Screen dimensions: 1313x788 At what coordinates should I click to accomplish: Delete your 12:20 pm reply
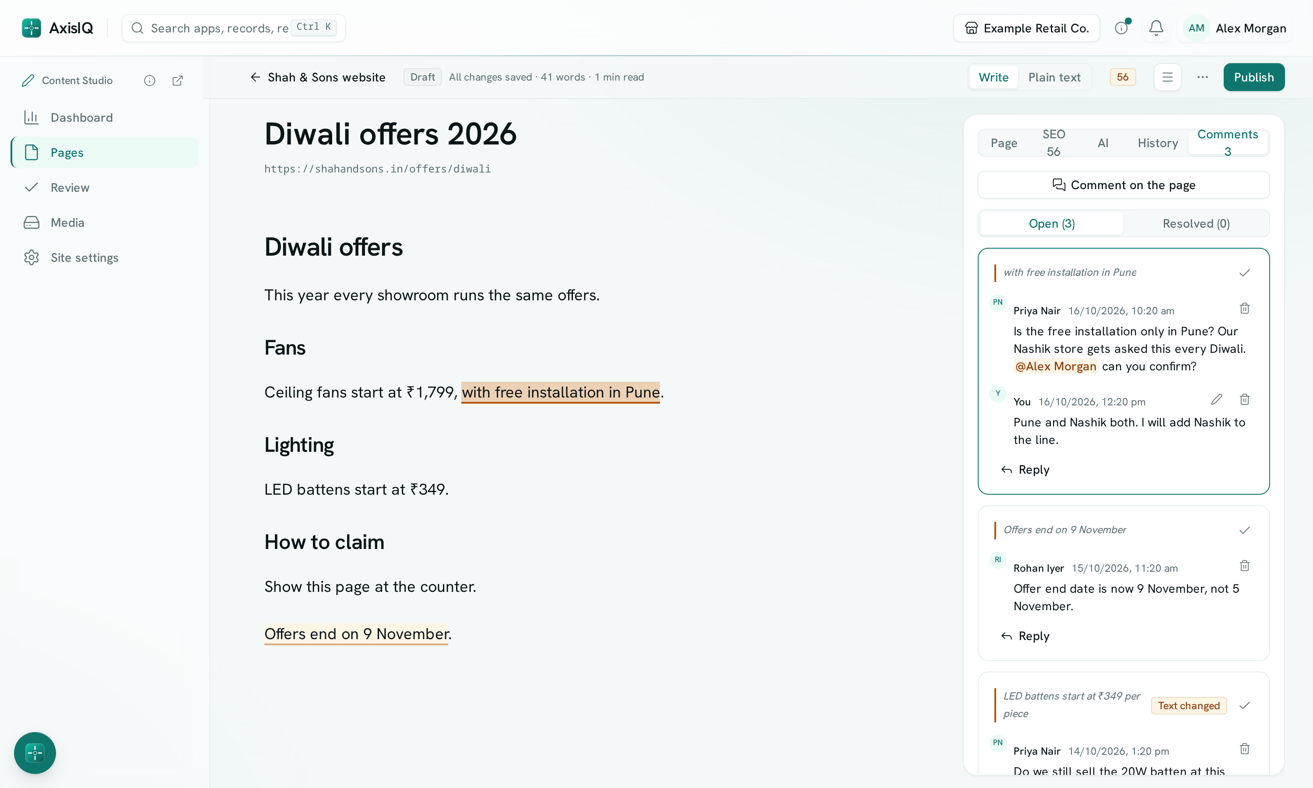point(1245,399)
